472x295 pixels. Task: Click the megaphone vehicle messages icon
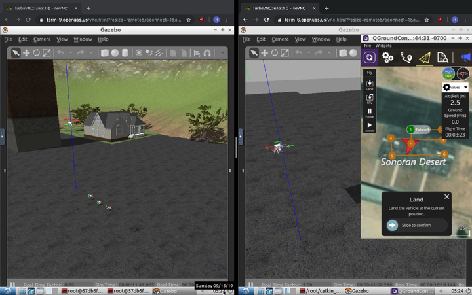pos(465,58)
